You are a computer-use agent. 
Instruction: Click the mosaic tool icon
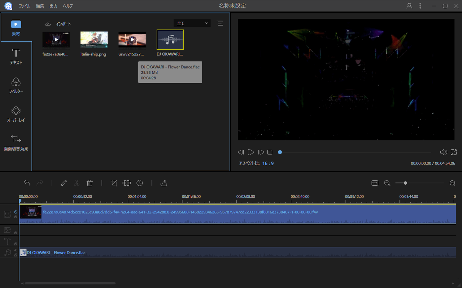click(x=126, y=183)
